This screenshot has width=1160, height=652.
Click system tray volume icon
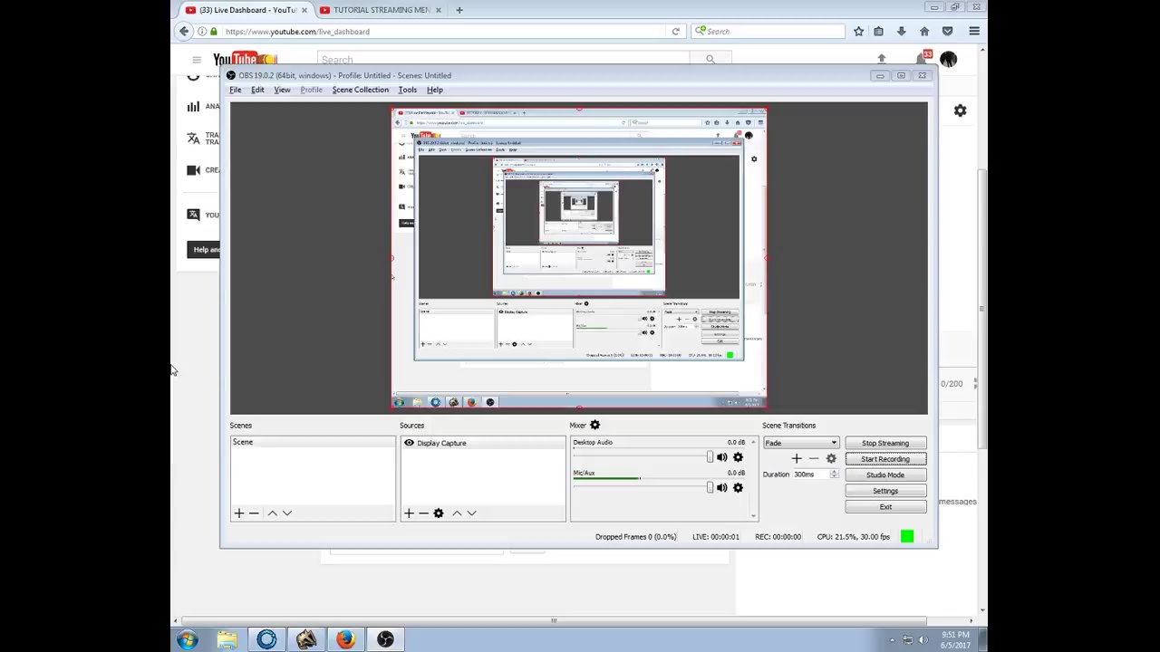(x=923, y=640)
